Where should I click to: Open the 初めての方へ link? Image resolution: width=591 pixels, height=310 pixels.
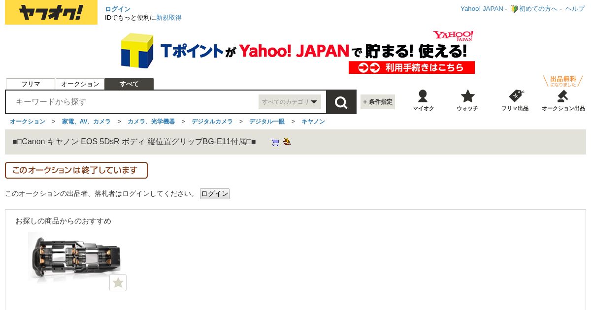point(538,8)
